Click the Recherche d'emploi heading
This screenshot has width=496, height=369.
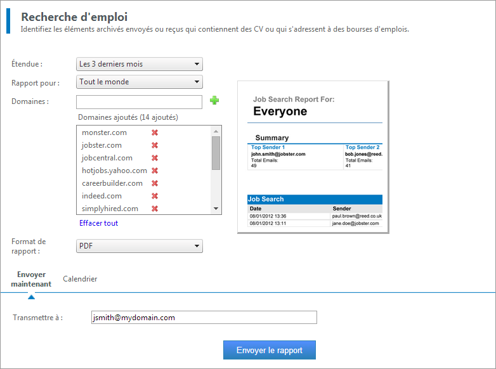tap(74, 16)
